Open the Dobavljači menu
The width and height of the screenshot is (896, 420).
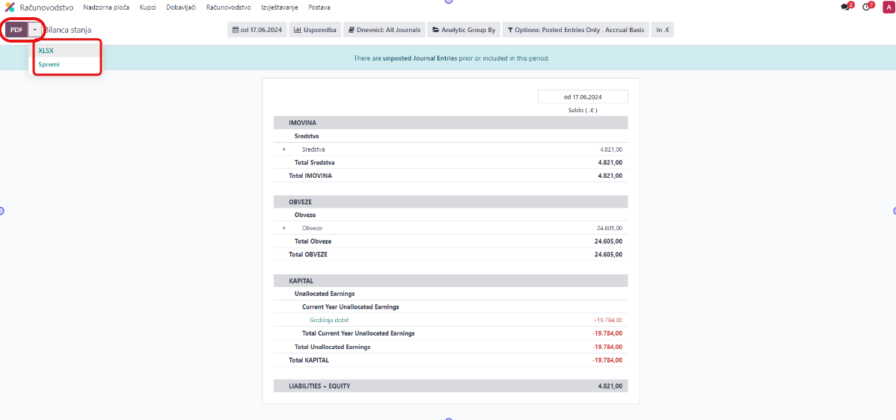point(180,7)
